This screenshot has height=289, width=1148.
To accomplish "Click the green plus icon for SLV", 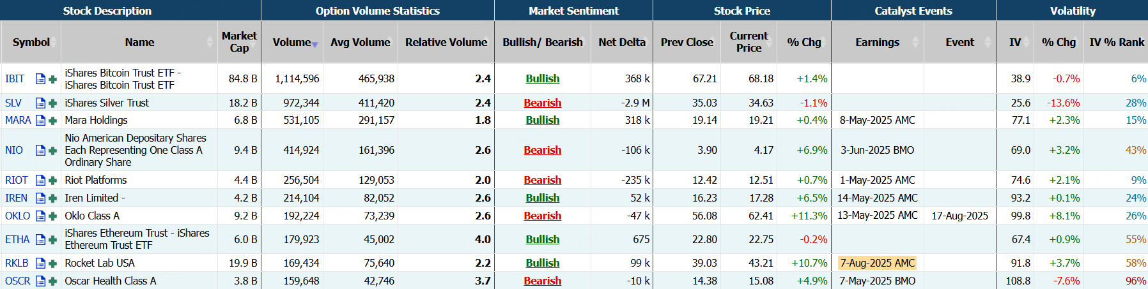I will (52, 103).
